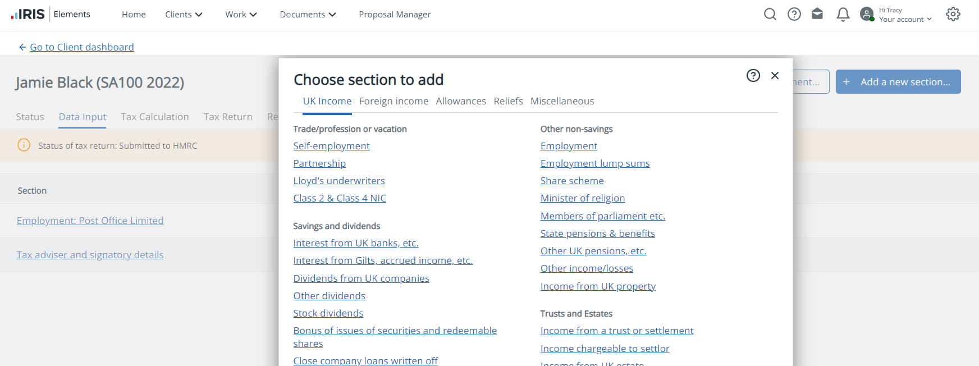
Task: Switch to the Foreign income tab
Action: click(x=394, y=101)
